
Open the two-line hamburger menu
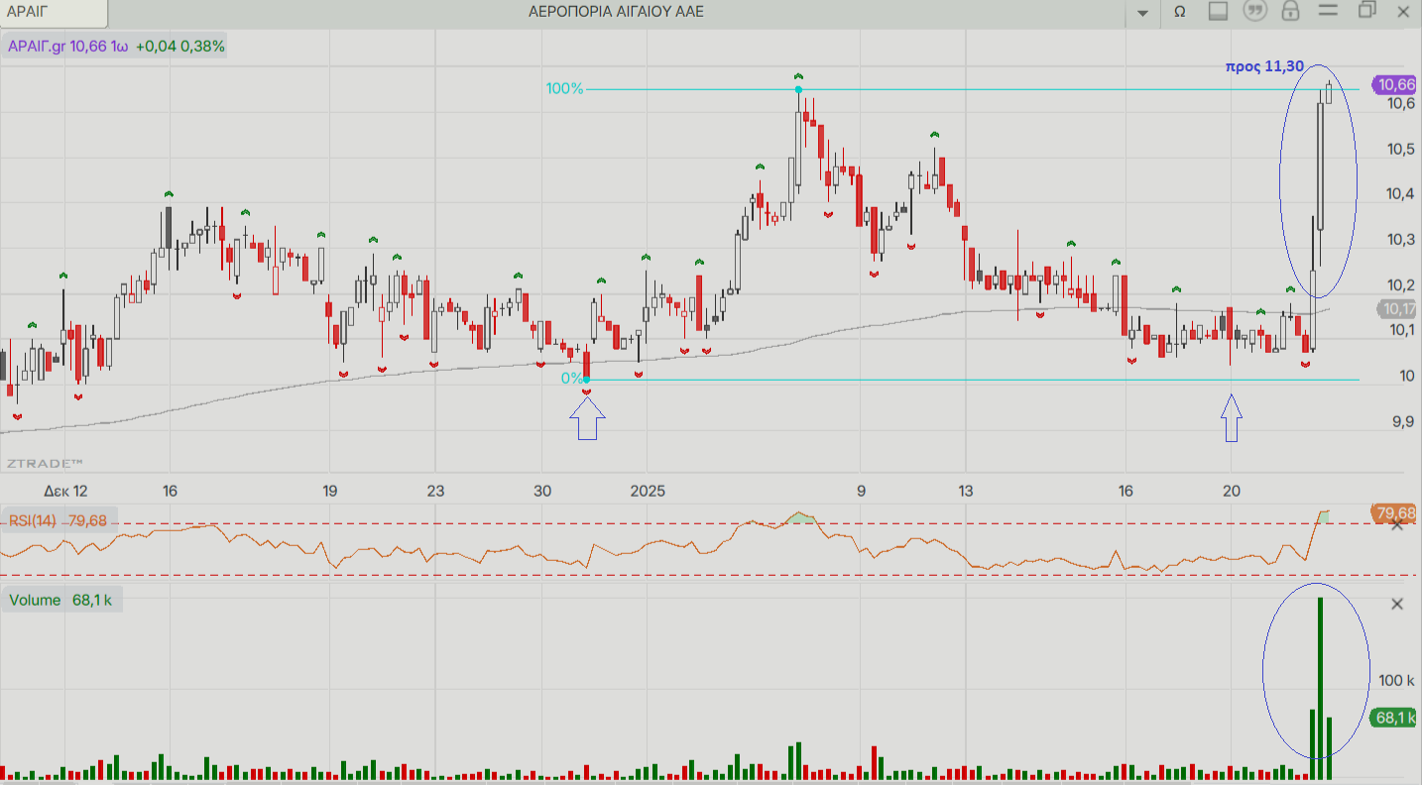1329,11
